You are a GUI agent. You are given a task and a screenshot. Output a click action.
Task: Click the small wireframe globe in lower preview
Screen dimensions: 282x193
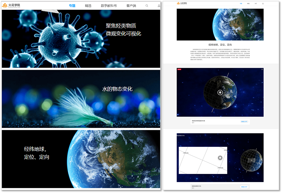click(x=251, y=160)
